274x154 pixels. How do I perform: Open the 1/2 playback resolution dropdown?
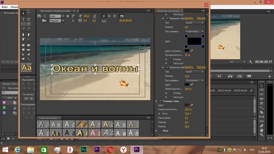coord(237,62)
